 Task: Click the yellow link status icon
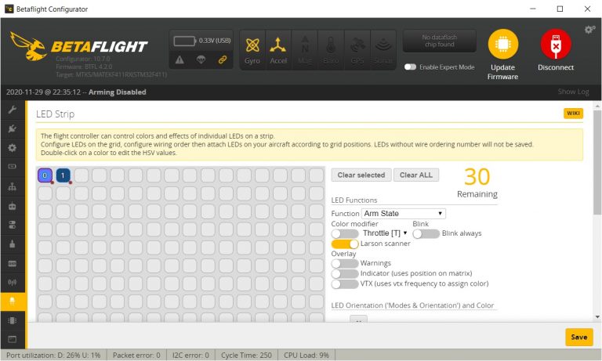click(223, 60)
